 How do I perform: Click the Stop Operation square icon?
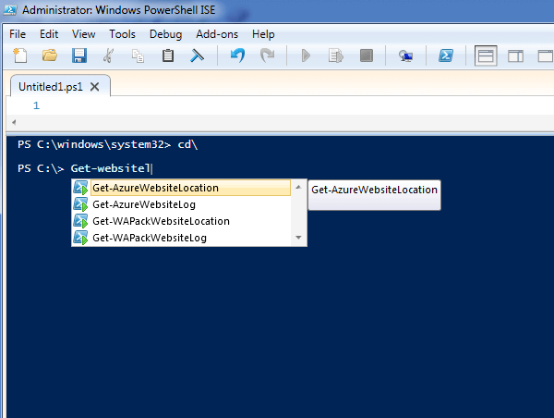(367, 55)
